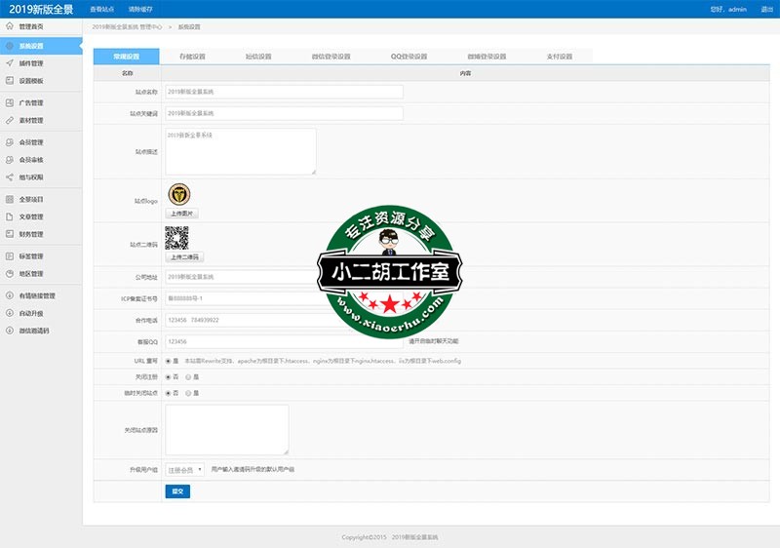Open 文章管理 via its document icon

point(9,216)
